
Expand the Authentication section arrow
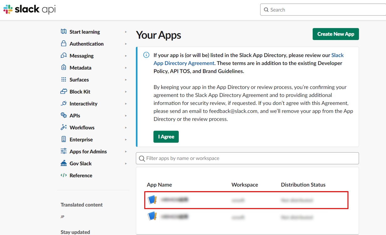pyautogui.click(x=126, y=44)
